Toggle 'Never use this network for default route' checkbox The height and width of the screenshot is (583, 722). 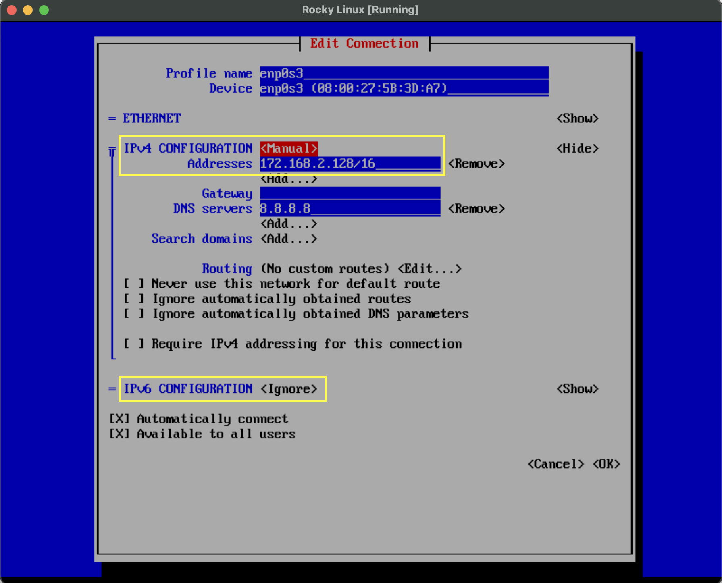(x=134, y=284)
